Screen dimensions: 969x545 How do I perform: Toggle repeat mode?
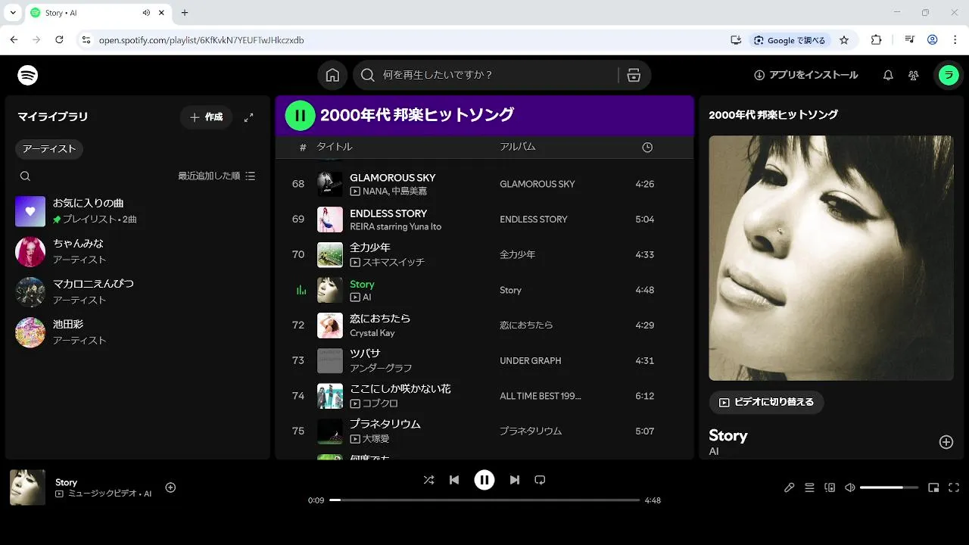(540, 480)
